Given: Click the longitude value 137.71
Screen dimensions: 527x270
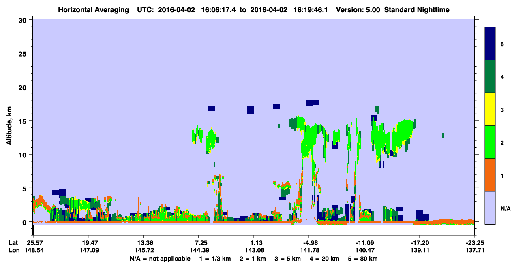Looking at the screenshot, I should coord(474,251).
